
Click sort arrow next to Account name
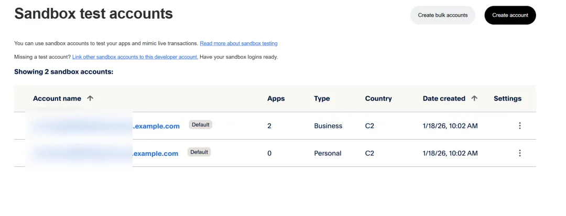[90, 98]
